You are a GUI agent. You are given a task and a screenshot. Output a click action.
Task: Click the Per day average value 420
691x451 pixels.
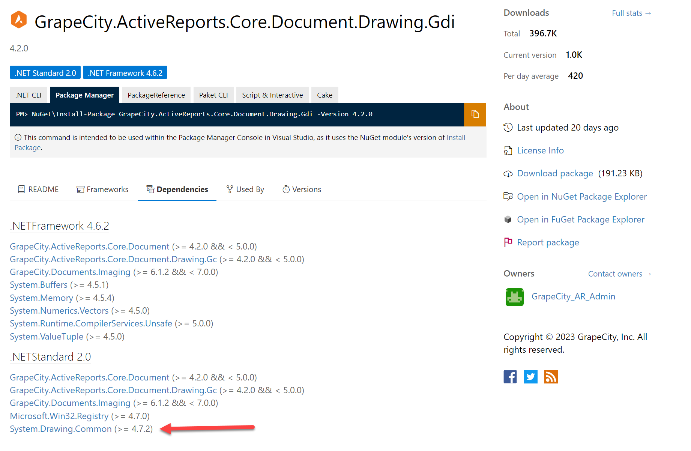575,76
